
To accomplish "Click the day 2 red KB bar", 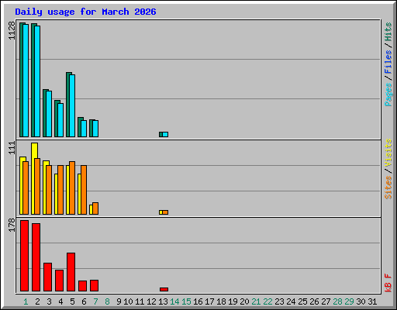I will 36,257.
